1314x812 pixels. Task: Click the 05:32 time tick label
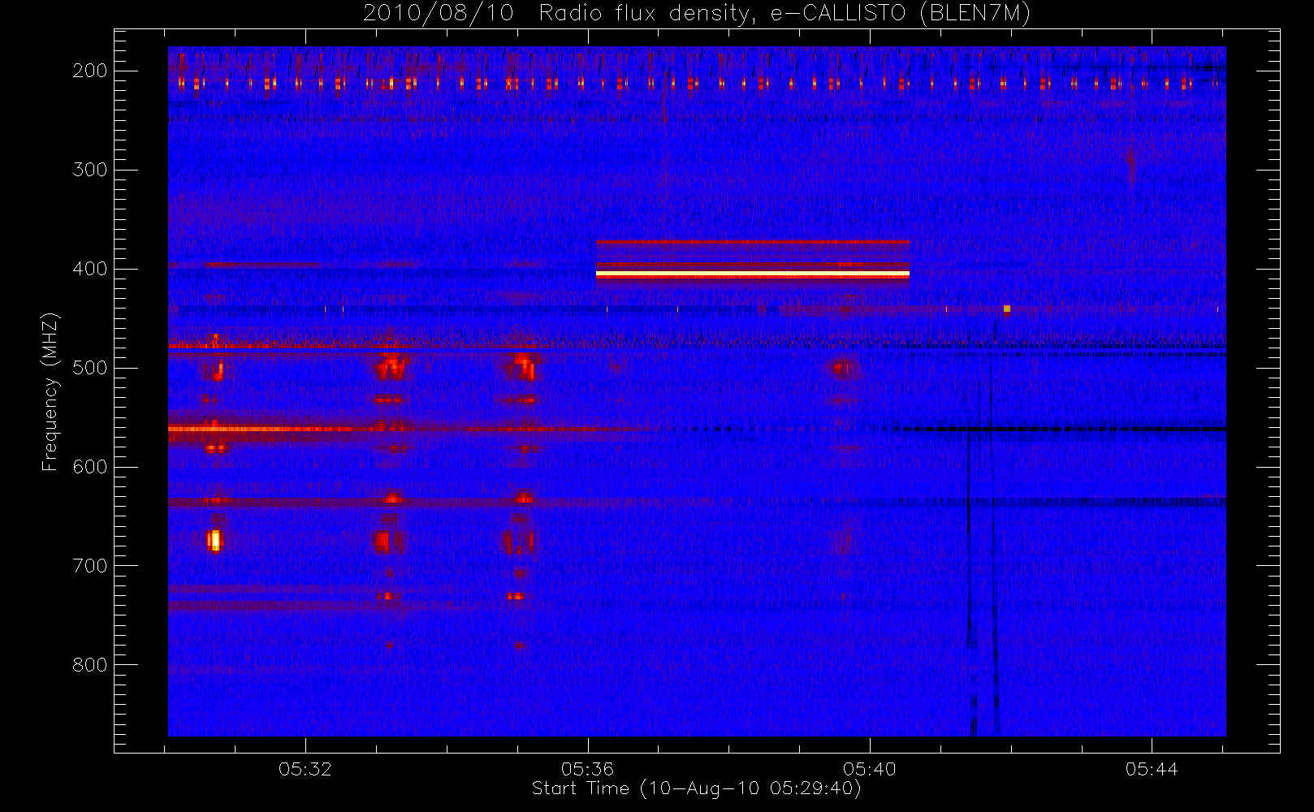tap(305, 769)
